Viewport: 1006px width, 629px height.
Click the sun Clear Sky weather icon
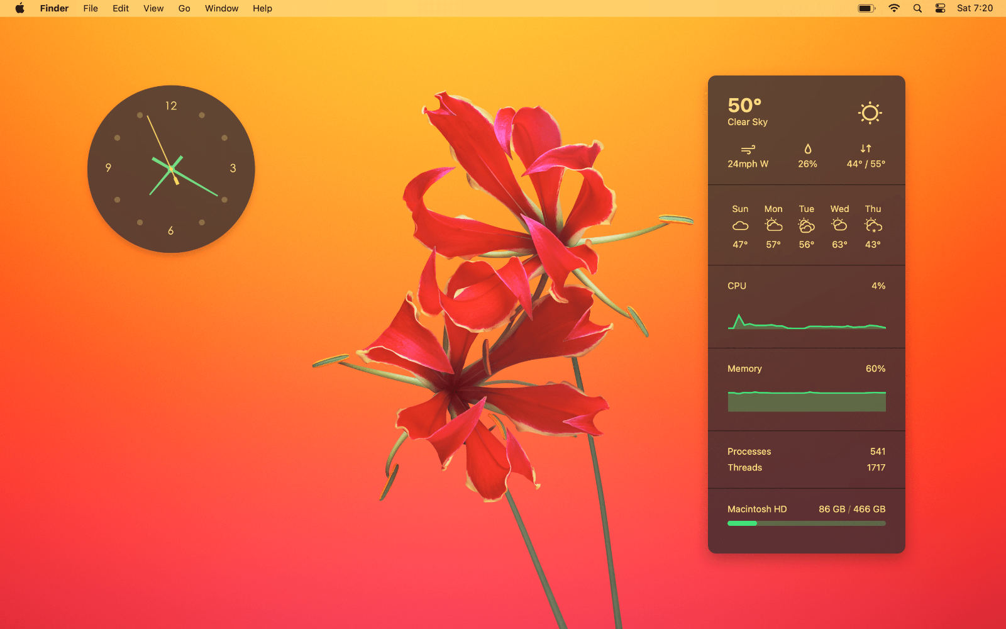(x=870, y=113)
